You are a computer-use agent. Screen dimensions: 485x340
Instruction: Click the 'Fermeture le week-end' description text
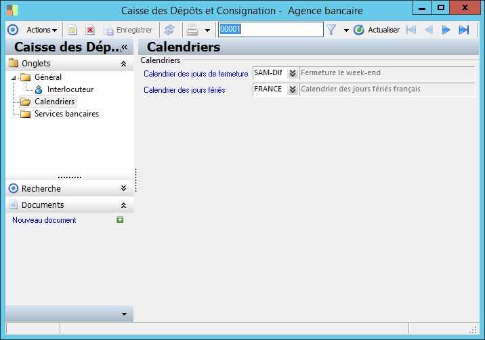[341, 72]
